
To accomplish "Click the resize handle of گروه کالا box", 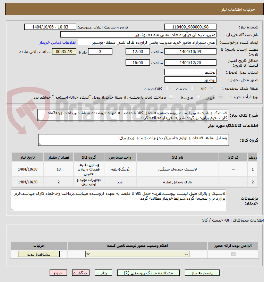I will (40, 144).
